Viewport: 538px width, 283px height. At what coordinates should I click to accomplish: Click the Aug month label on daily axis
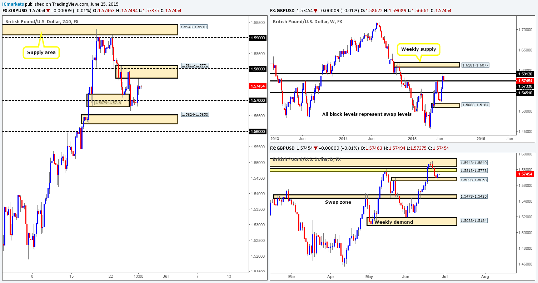coord(485,276)
